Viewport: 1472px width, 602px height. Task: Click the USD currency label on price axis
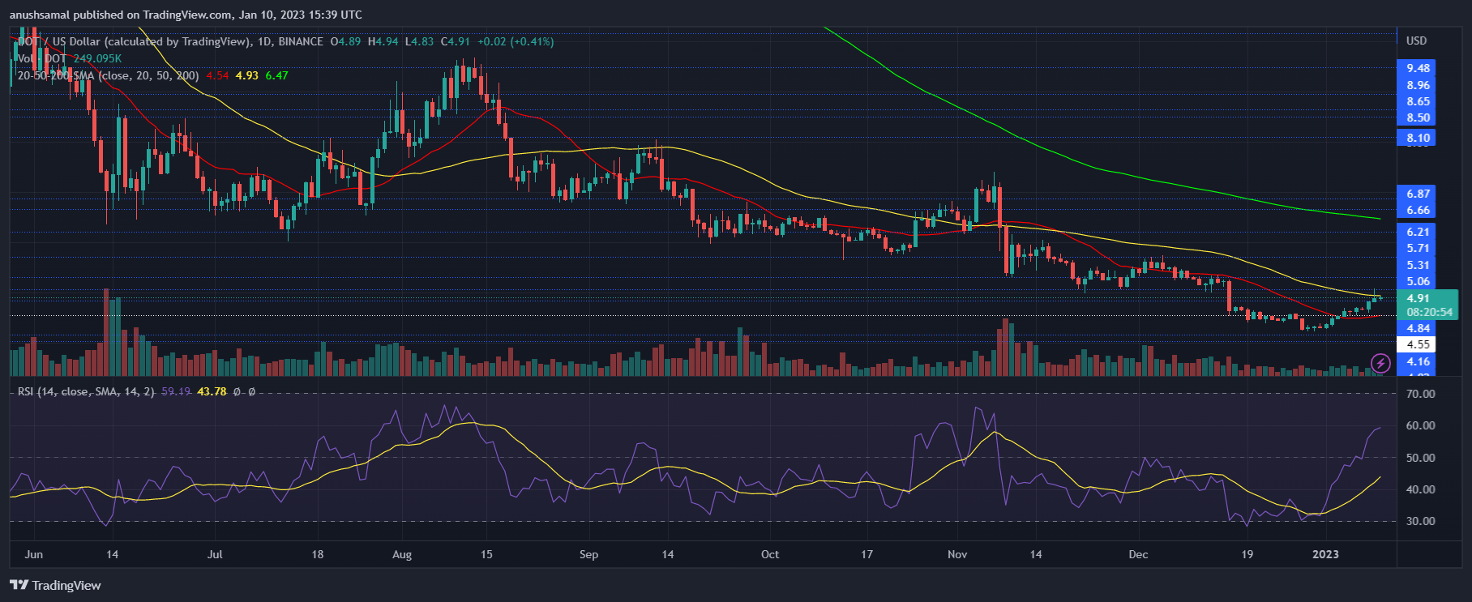pos(1417,41)
